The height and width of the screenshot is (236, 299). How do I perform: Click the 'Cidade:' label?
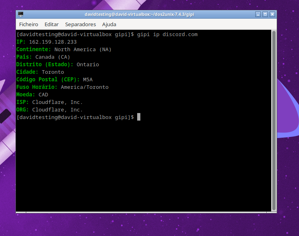point(27,72)
